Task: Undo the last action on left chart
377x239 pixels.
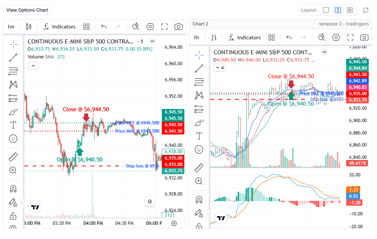Action: 104,27
